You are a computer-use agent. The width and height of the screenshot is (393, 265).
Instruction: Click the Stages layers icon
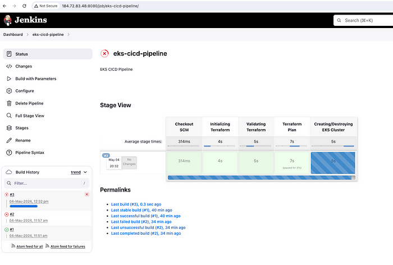9,128
